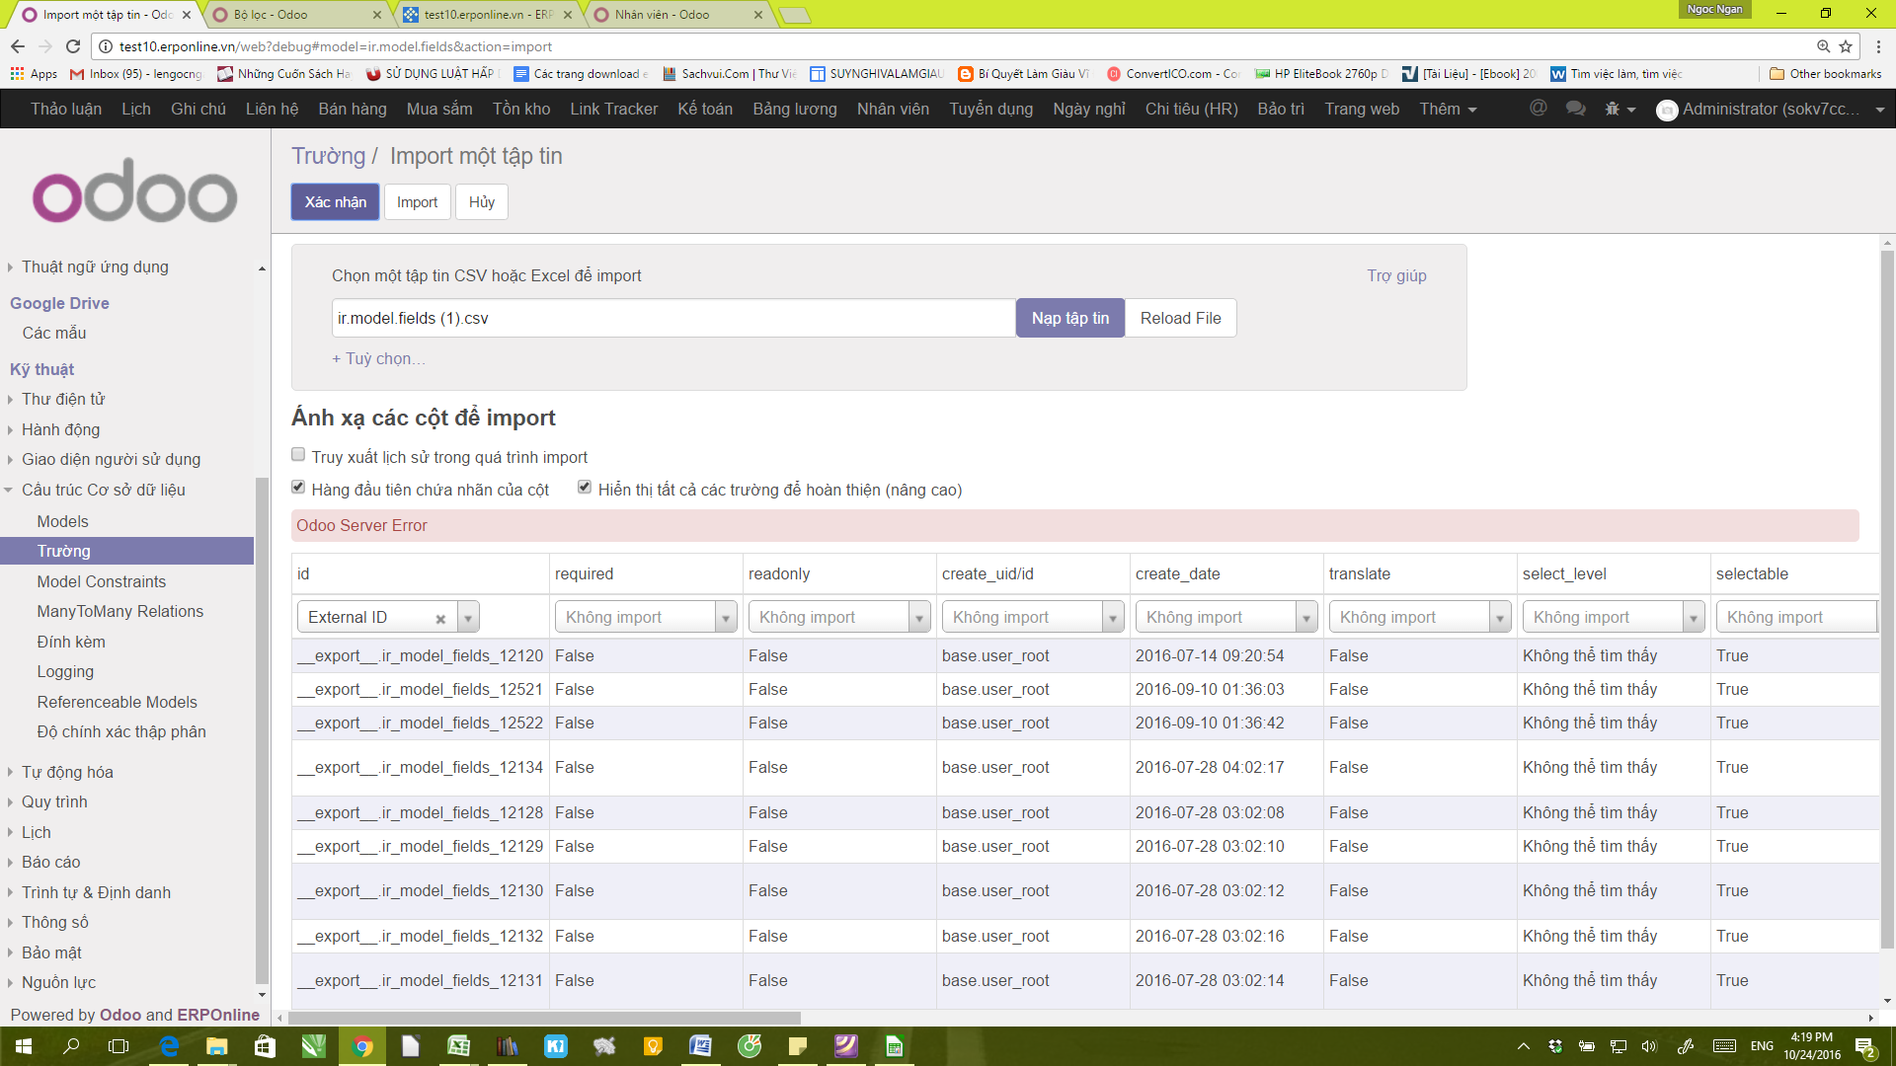Uncheck 'Hàng đầu tiên chứa nhãn của cột'
This screenshot has height=1066, width=1896.
[298, 487]
